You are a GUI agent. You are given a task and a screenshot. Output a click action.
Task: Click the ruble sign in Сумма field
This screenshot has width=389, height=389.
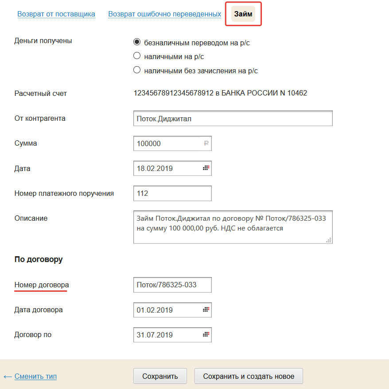tap(206, 143)
